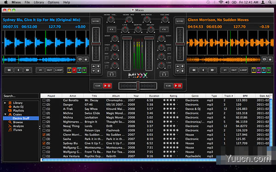Check played box for A-Trak track
This screenshot has height=172, width=276.
tap(44, 109)
